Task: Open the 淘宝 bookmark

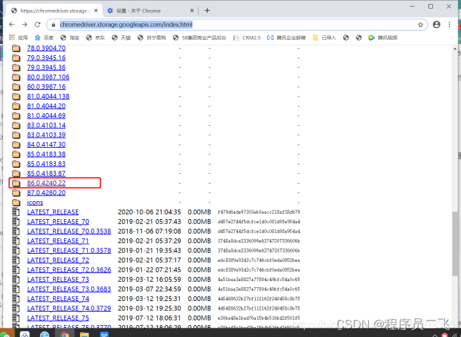Action: click(70, 37)
